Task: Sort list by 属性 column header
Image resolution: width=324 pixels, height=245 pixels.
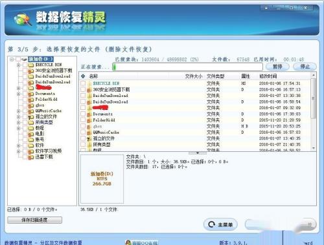Action: [246, 76]
